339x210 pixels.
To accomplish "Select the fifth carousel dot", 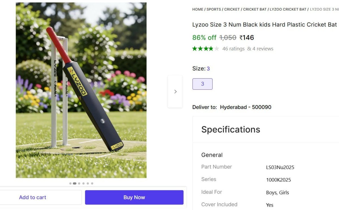I will pyautogui.click(x=88, y=183).
